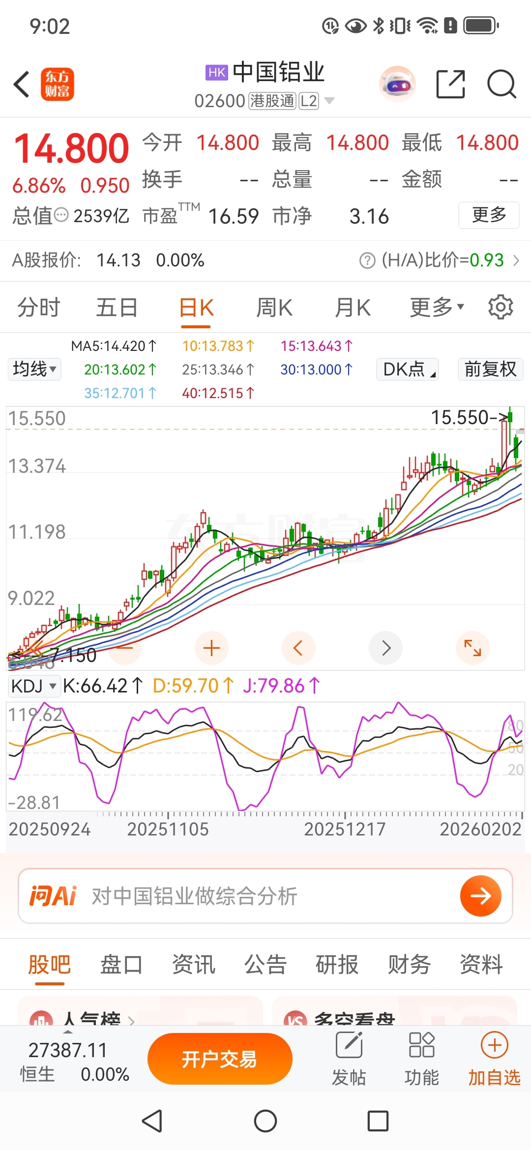The width and height of the screenshot is (531, 1150).
Task: Tap Android back navigation button
Action: [152, 1121]
